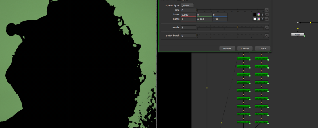Select the IBKColourV3_7 node
318x128 pixels.
click(x=243, y=82)
